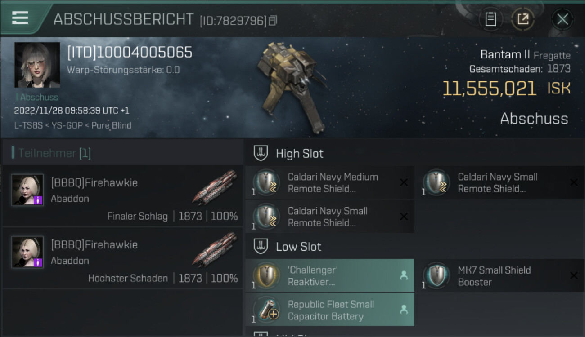The width and height of the screenshot is (585, 337).
Task: Click MK7 Small Shield Booster item
Action: 503,276
